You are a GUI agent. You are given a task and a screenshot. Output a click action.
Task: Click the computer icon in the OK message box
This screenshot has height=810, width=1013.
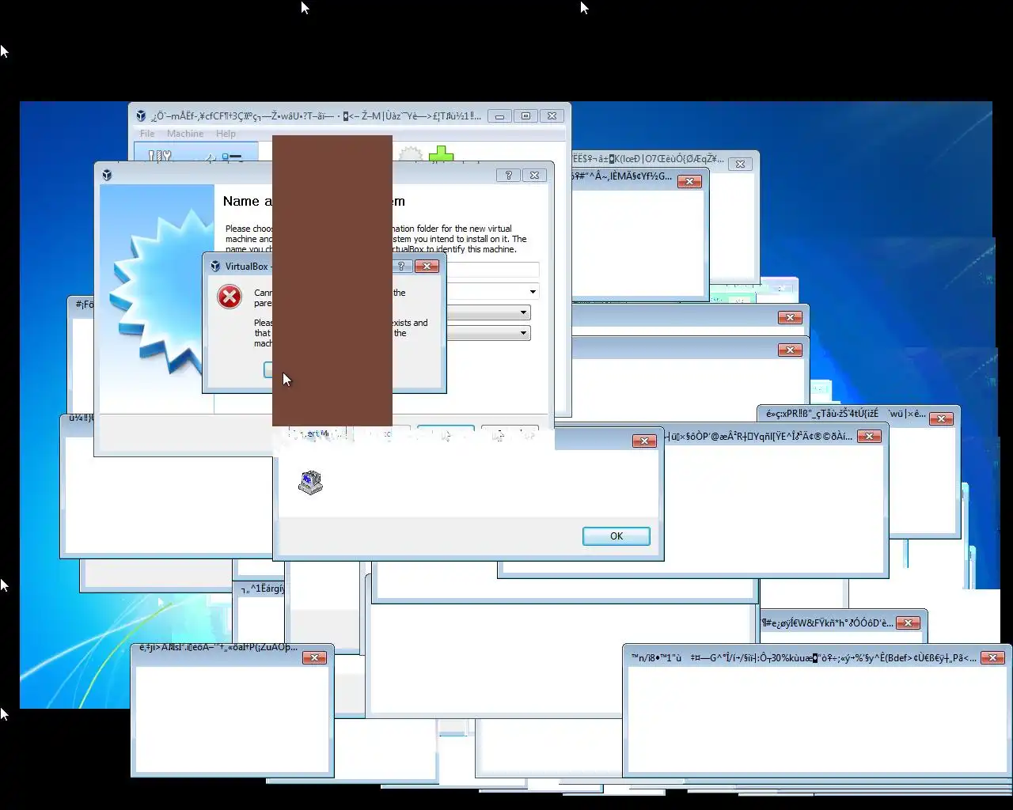(310, 483)
